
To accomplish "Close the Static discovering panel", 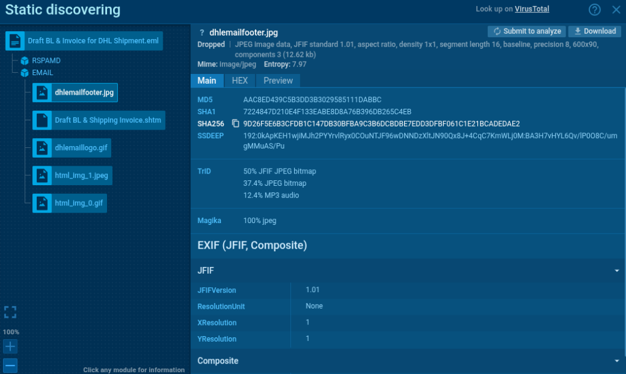I will click(616, 10).
